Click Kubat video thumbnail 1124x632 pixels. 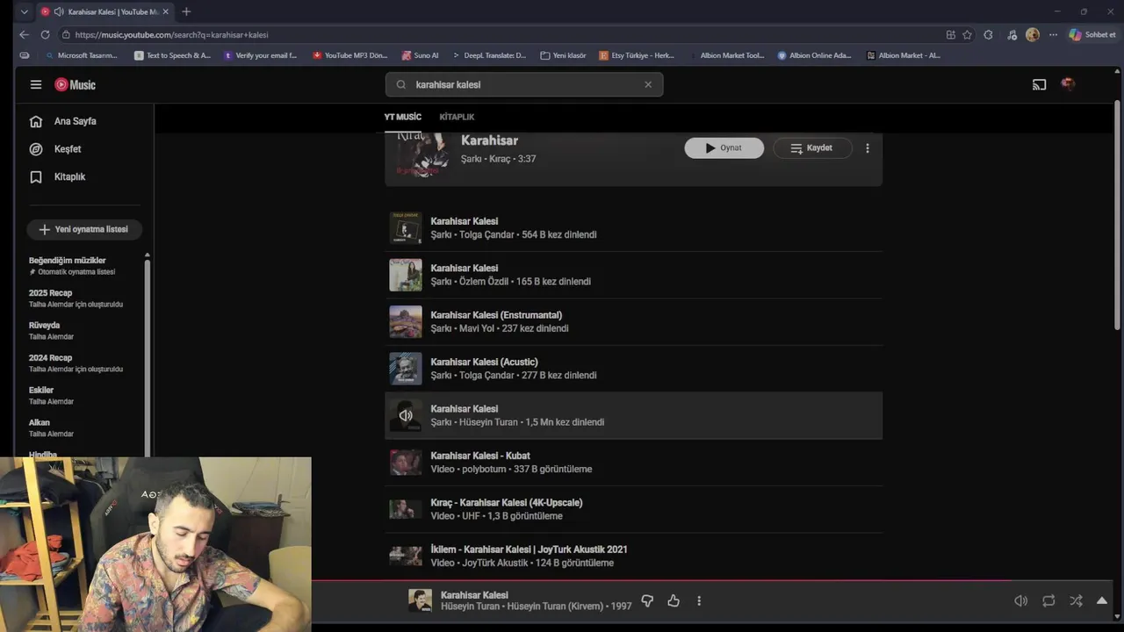(x=406, y=463)
